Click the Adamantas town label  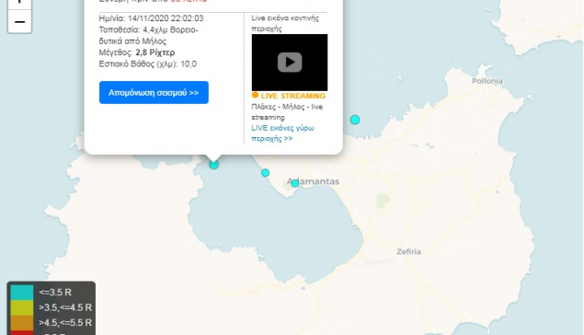coord(313,181)
